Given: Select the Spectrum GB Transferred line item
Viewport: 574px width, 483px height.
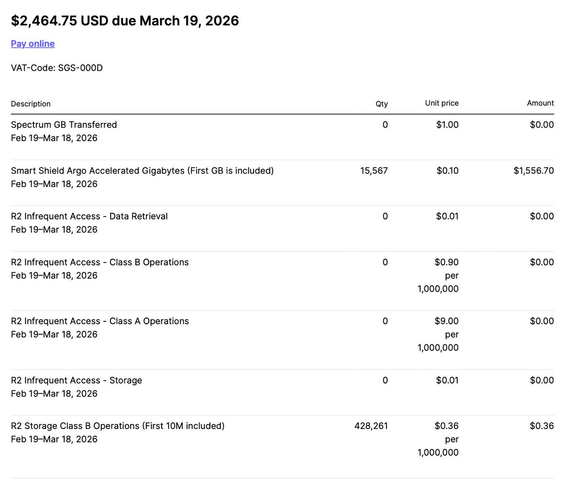Looking at the screenshot, I should (x=64, y=125).
